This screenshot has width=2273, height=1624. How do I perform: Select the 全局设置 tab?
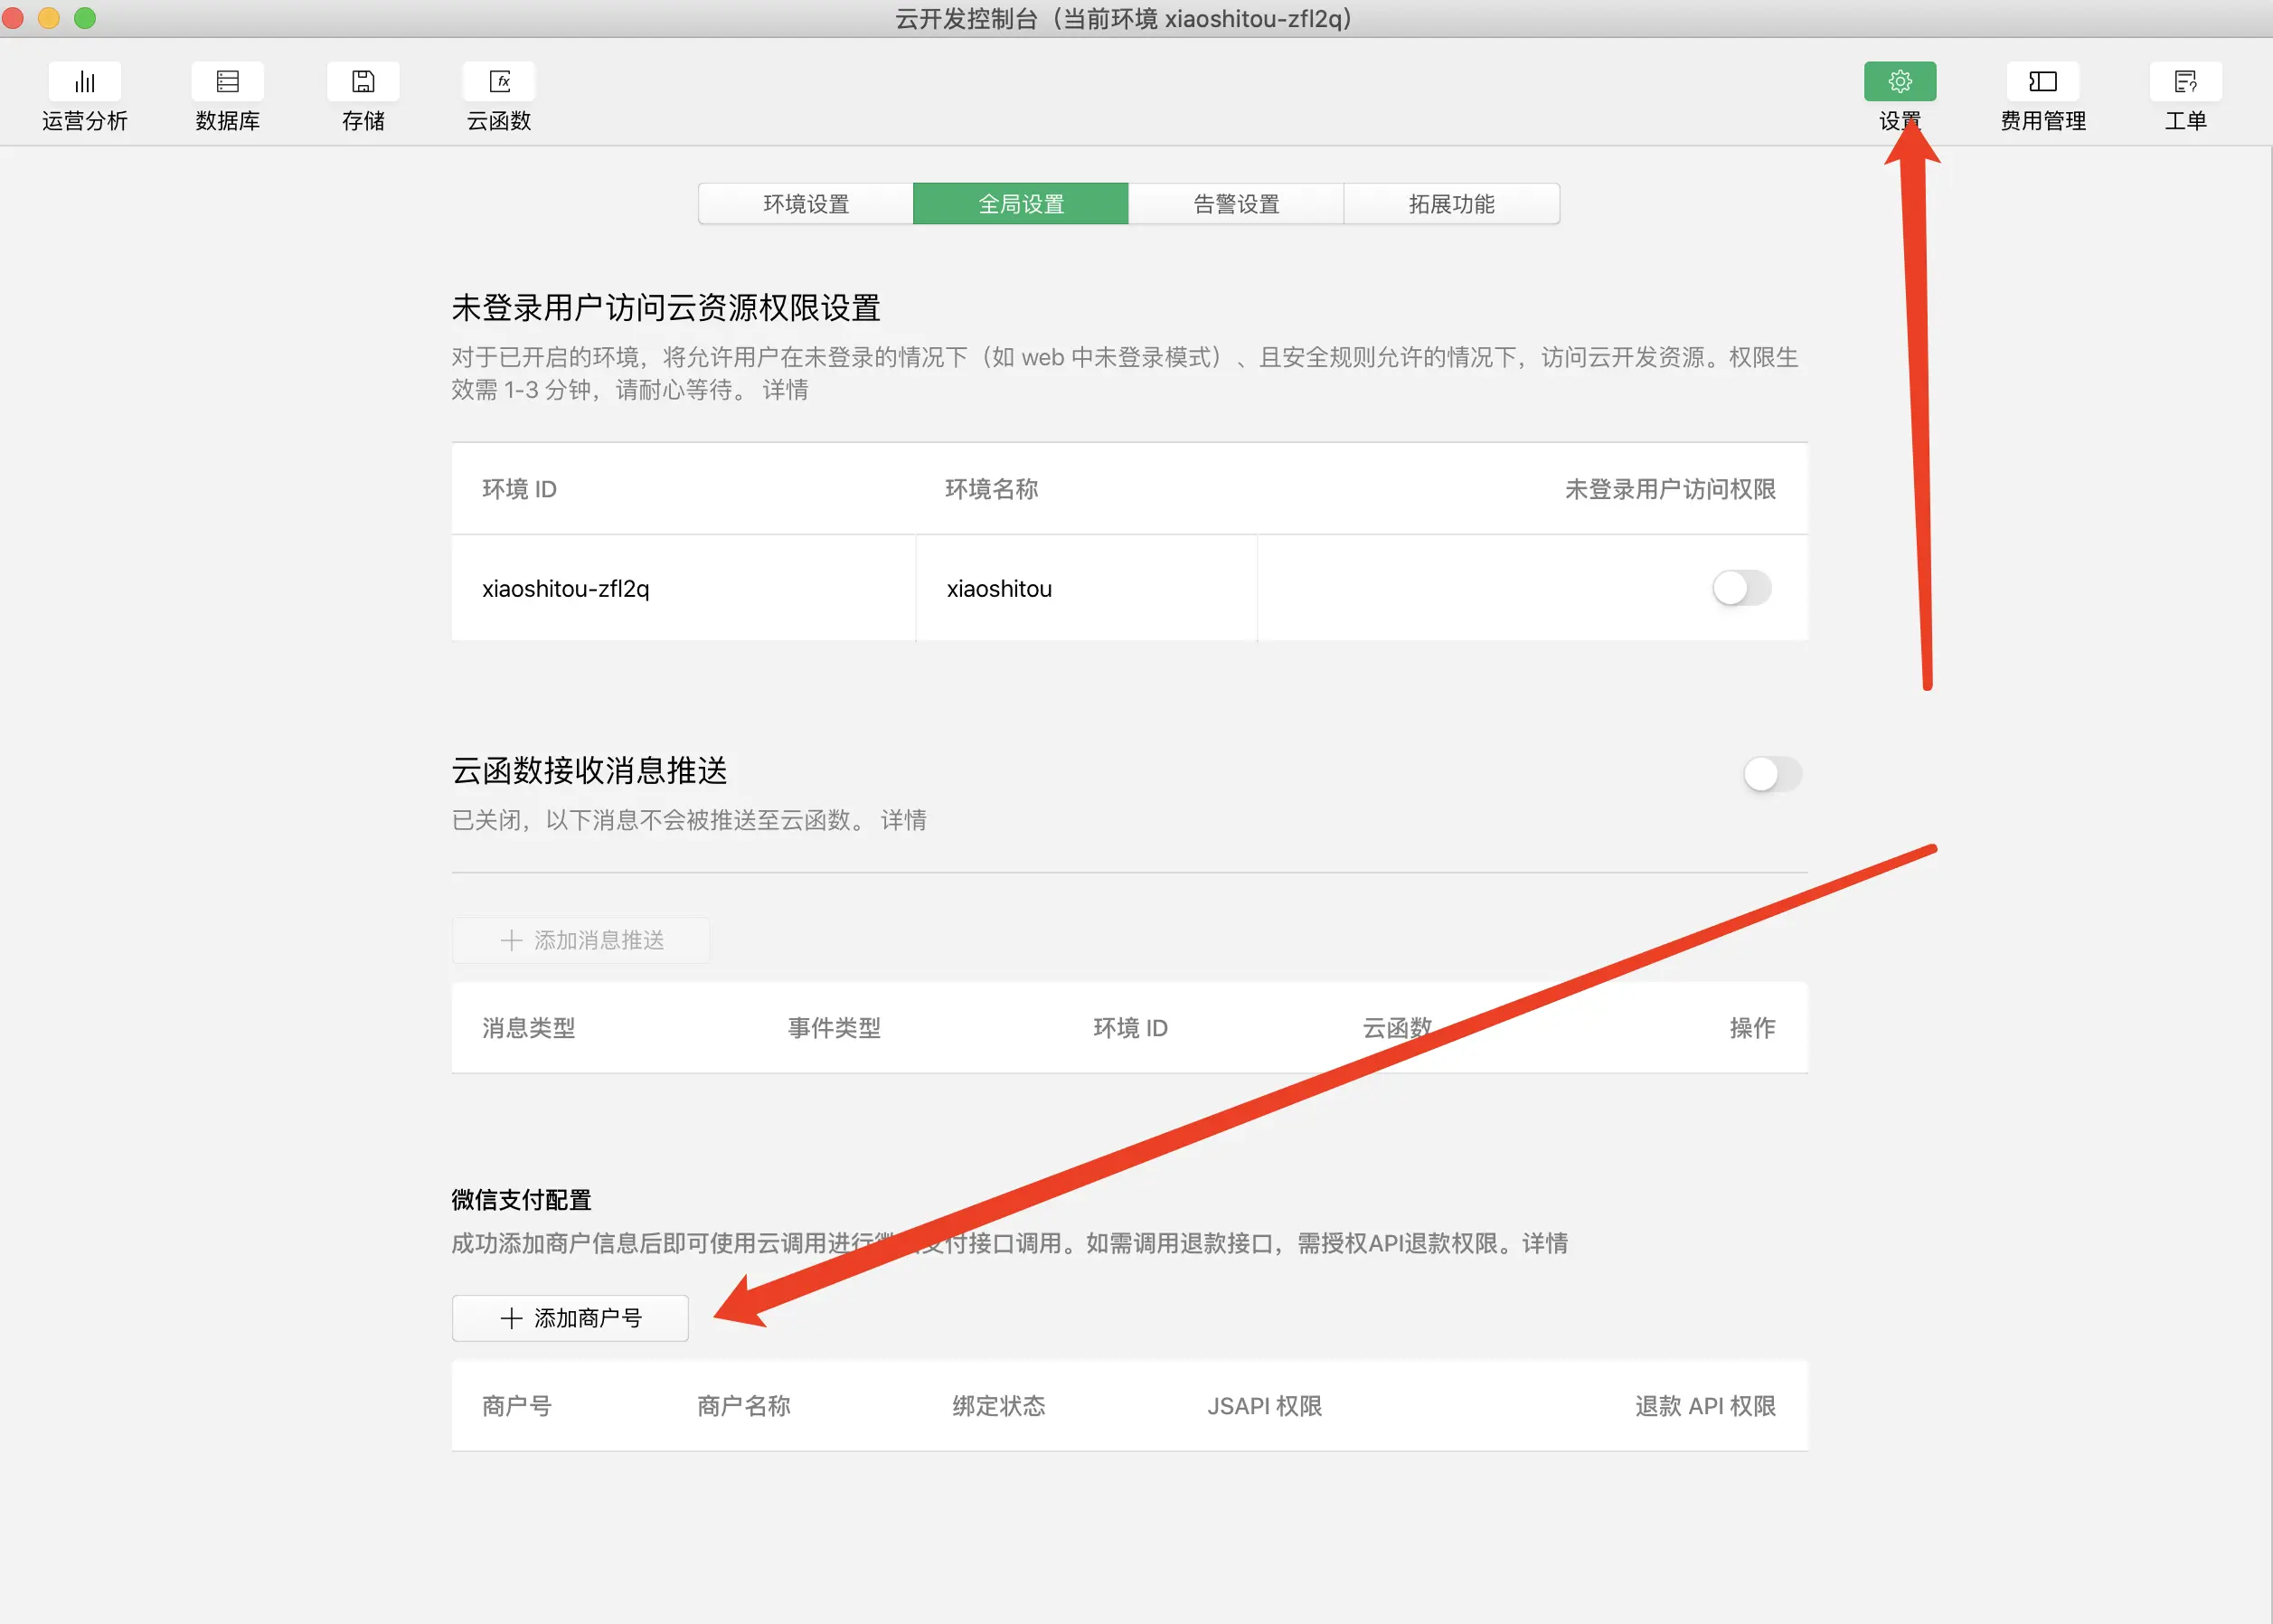(1020, 204)
